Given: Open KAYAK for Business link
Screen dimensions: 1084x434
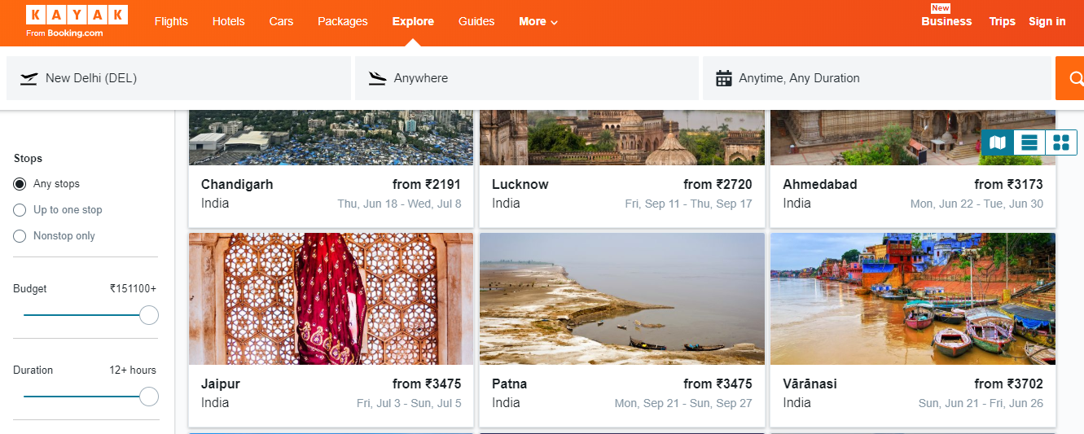Looking at the screenshot, I should pyautogui.click(x=946, y=21).
